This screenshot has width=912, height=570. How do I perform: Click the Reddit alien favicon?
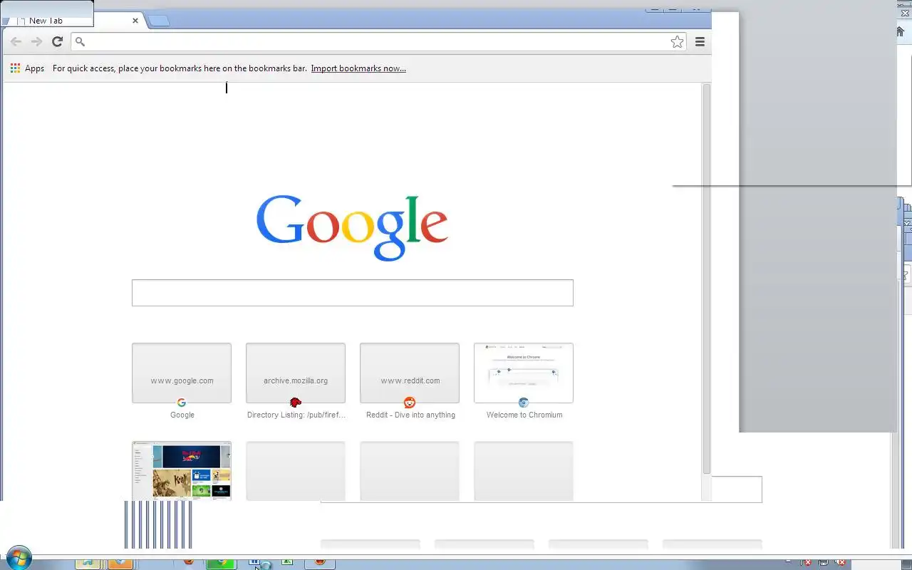click(x=410, y=403)
